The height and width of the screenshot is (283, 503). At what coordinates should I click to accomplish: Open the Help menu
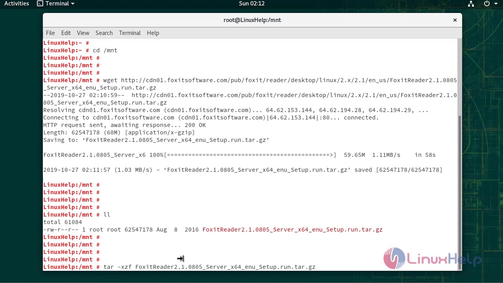coord(153,33)
